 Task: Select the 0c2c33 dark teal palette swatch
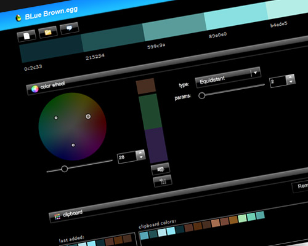(x=51, y=49)
